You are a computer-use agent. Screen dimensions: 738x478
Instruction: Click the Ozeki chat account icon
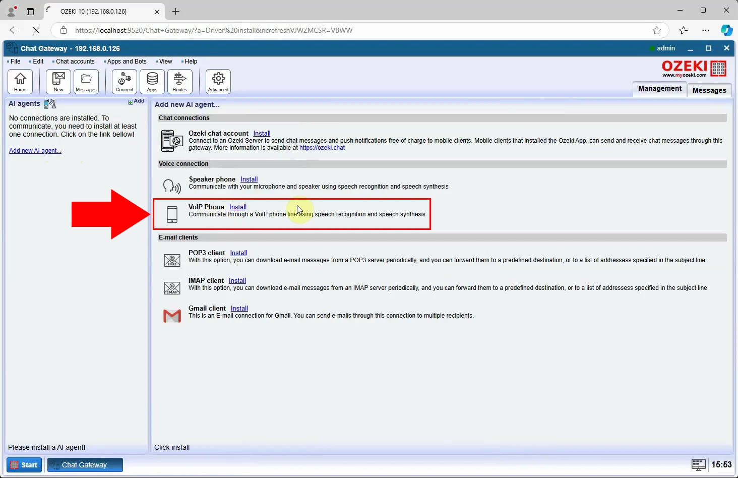tap(172, 141)
